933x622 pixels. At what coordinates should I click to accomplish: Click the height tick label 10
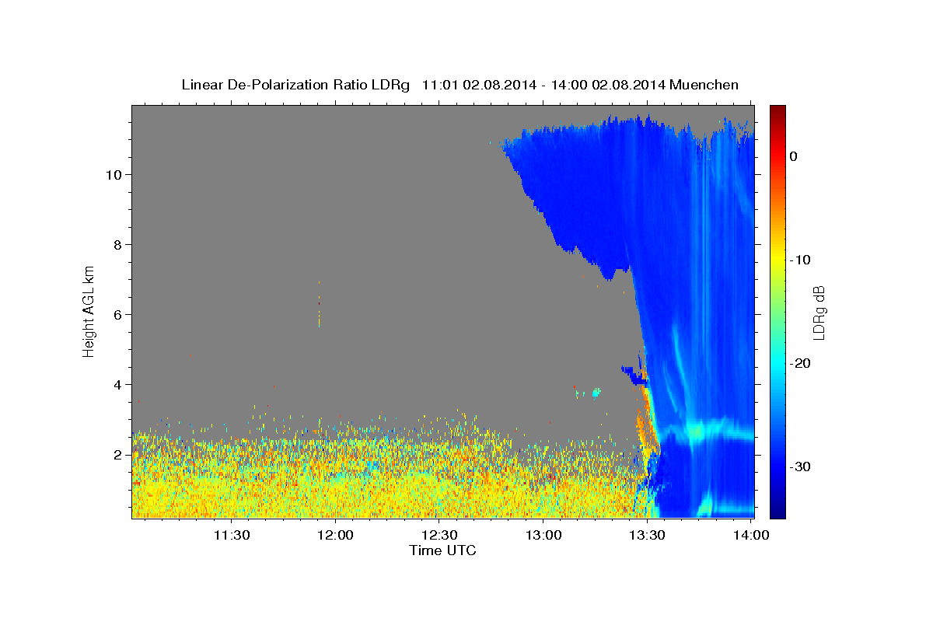pyautogui.click(x=115, y=174)
